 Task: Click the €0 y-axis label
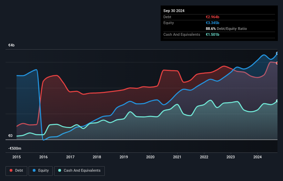(x=10, y=136)
